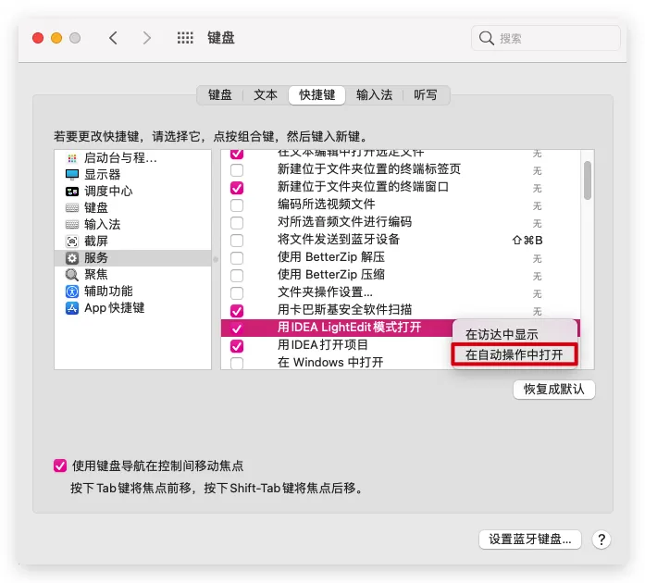Go back with the left chevron button
This screenshot has height=583, width=645.
pyautogui.click(x=113, y=38)
